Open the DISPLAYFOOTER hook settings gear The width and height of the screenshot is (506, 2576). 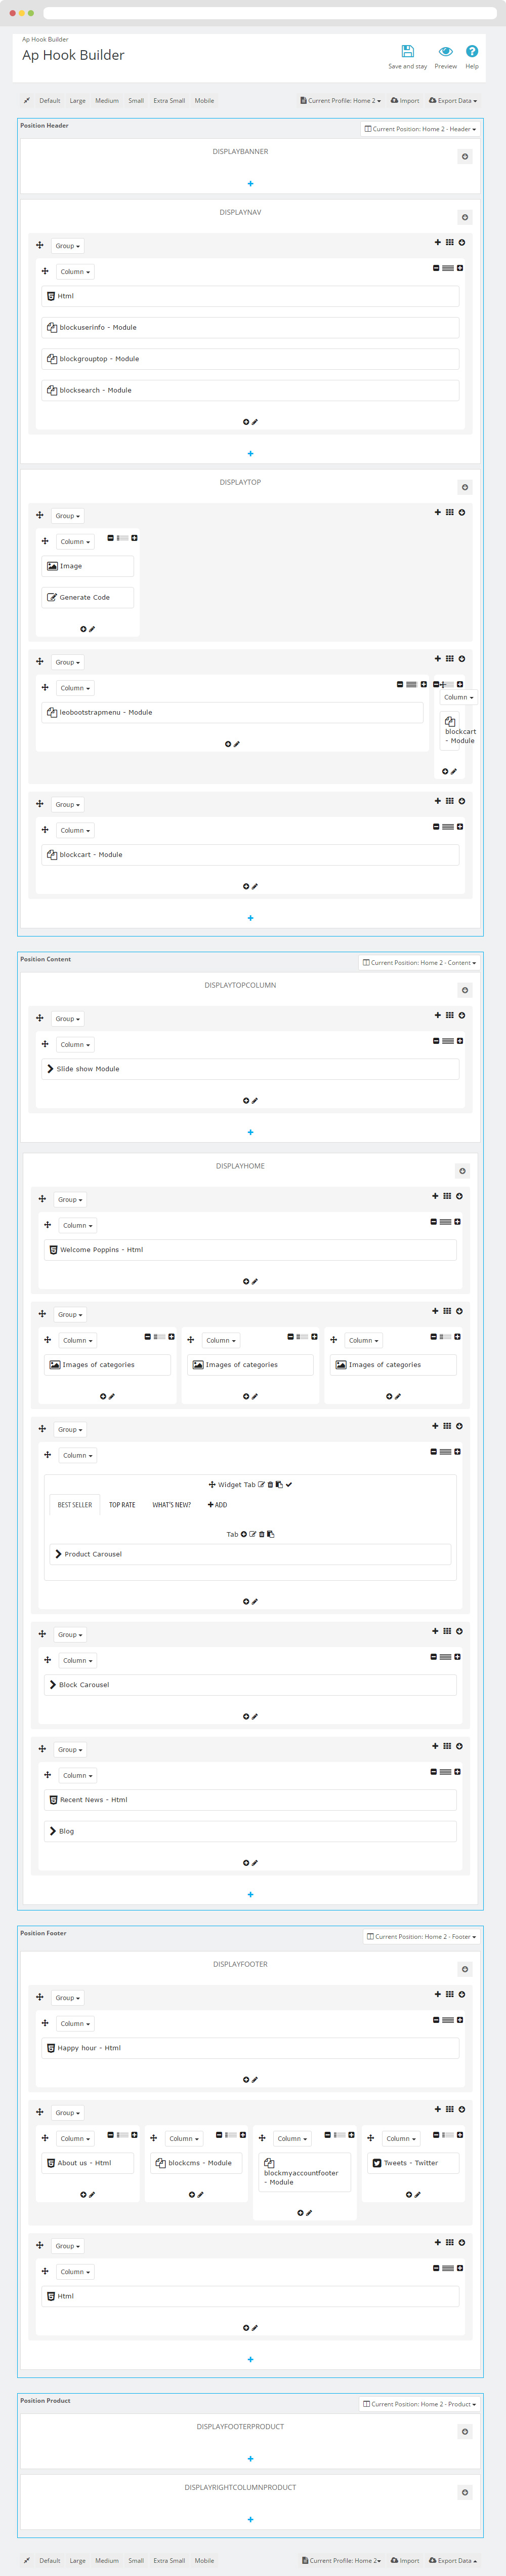(x=465, y=1969)
